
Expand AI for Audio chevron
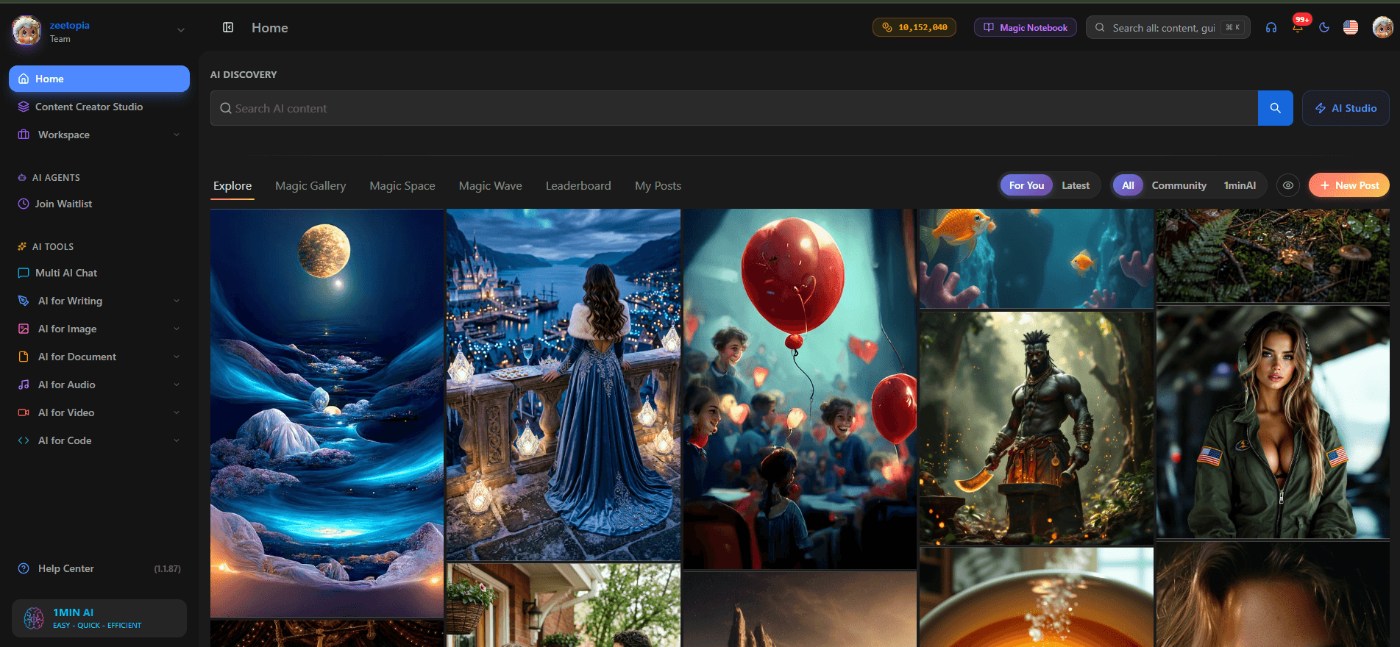(x=177, y=385)
